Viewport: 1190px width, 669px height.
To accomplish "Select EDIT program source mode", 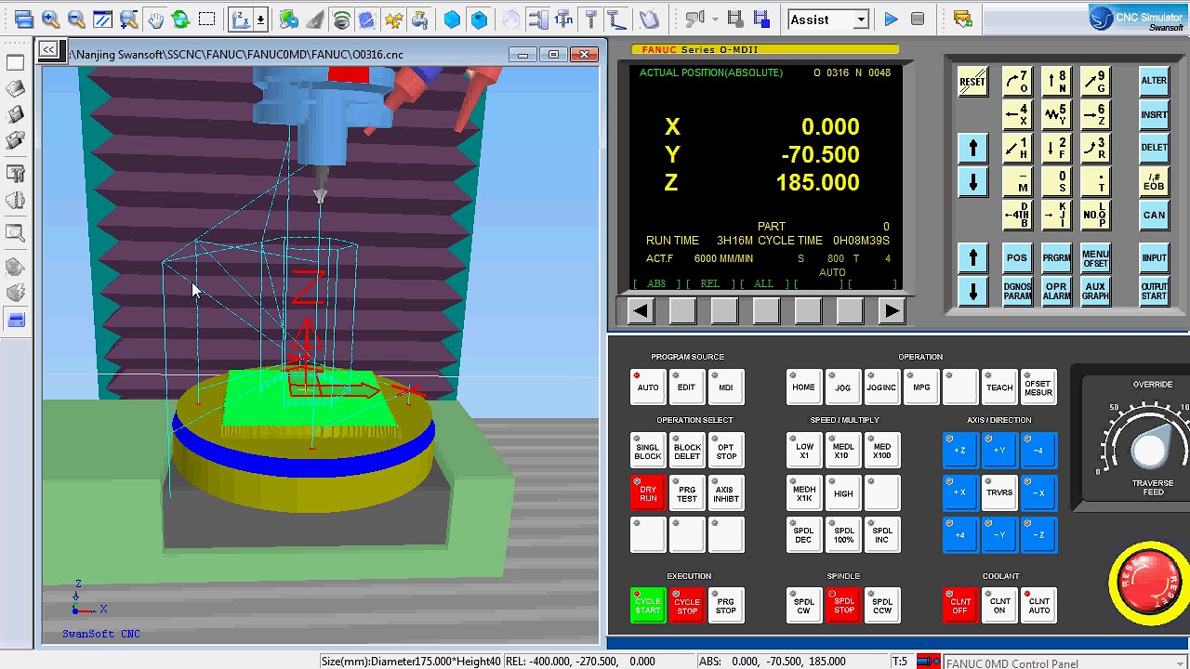I will click(x=686, y=387).
